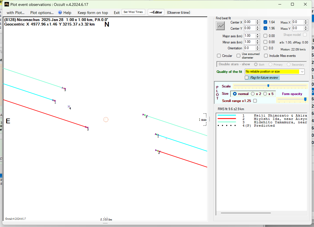Image resolution: width=314 pixels, height=227 pixels.
Task: Open the with Plot... menu
Action: click(x=15, y=13)
